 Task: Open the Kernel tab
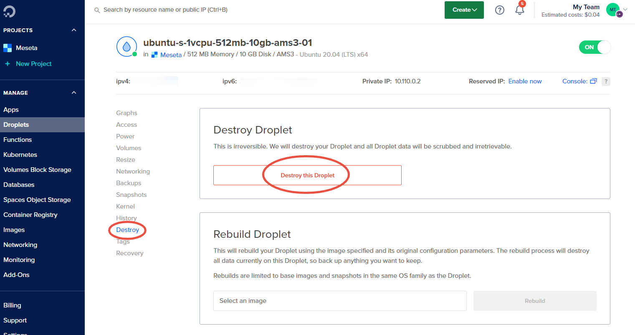point(125,207)
